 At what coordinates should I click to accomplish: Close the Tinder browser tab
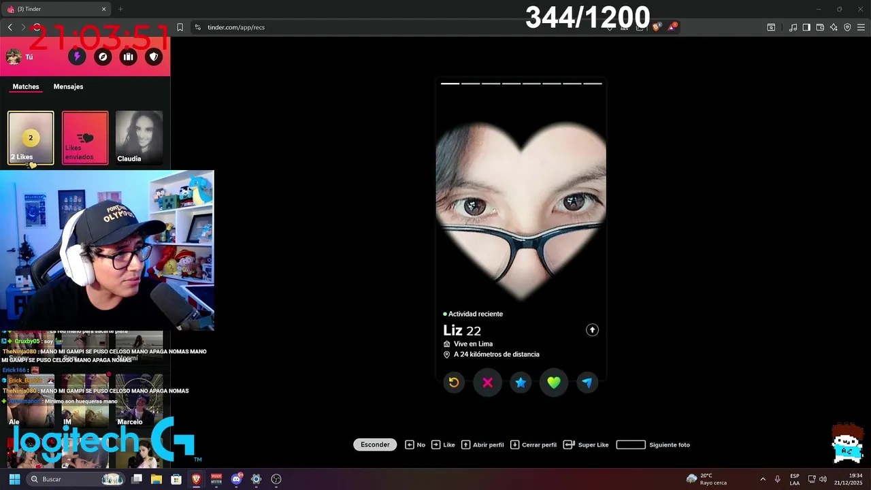[x=104, y=9]
